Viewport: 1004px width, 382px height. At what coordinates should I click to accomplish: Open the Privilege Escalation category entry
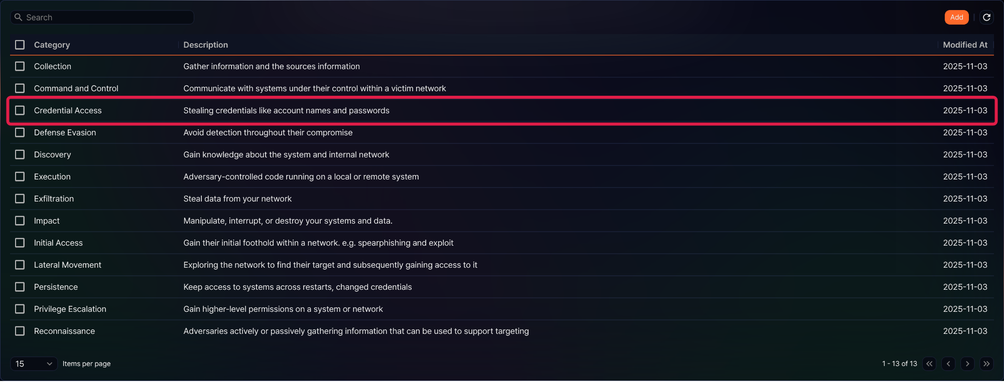coord(70,309)
